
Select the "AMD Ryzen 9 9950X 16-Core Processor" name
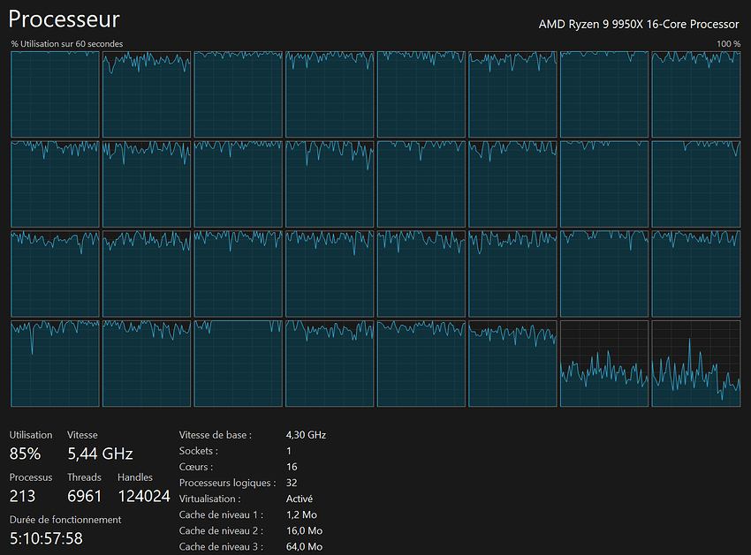(639, 25)
